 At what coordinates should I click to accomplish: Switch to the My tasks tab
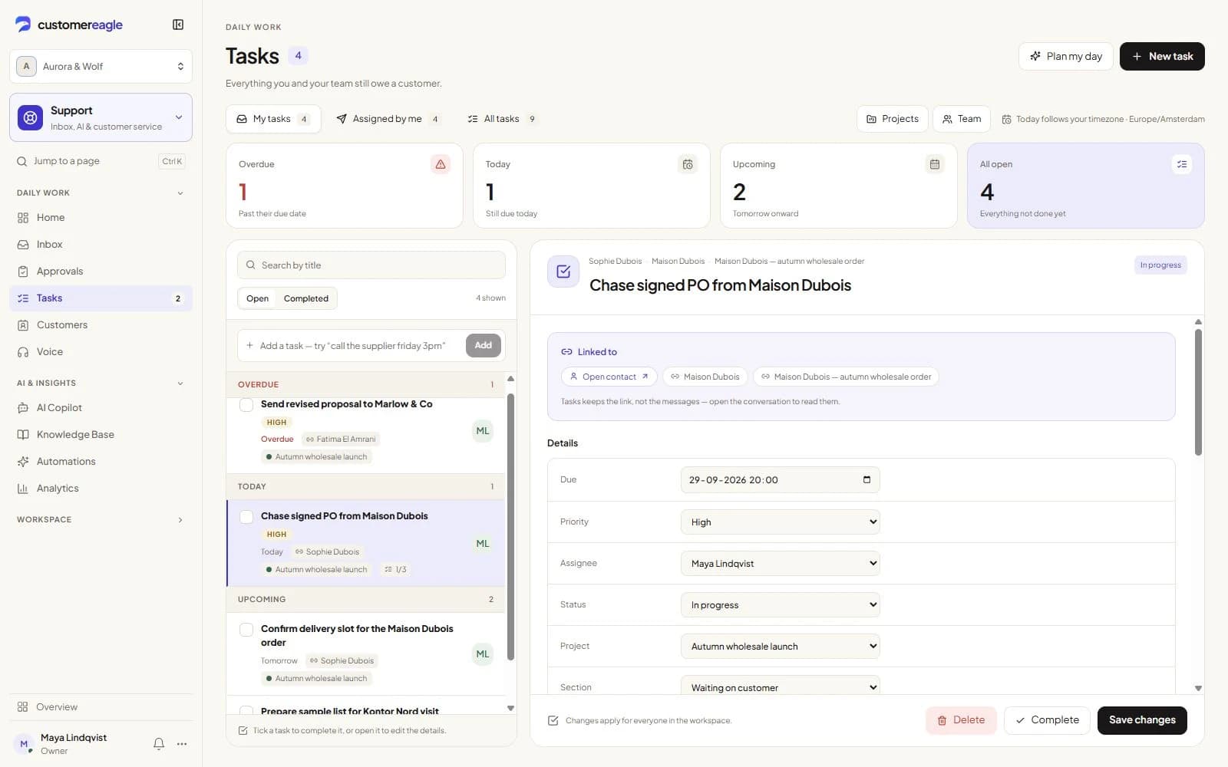pos(273,119)
